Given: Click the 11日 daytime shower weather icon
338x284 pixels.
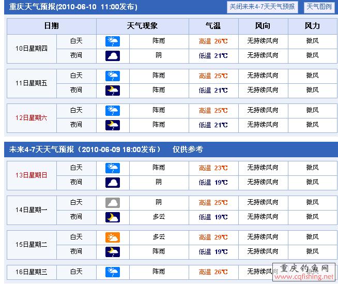Looking at the screenshot, I should pos(113,76).
